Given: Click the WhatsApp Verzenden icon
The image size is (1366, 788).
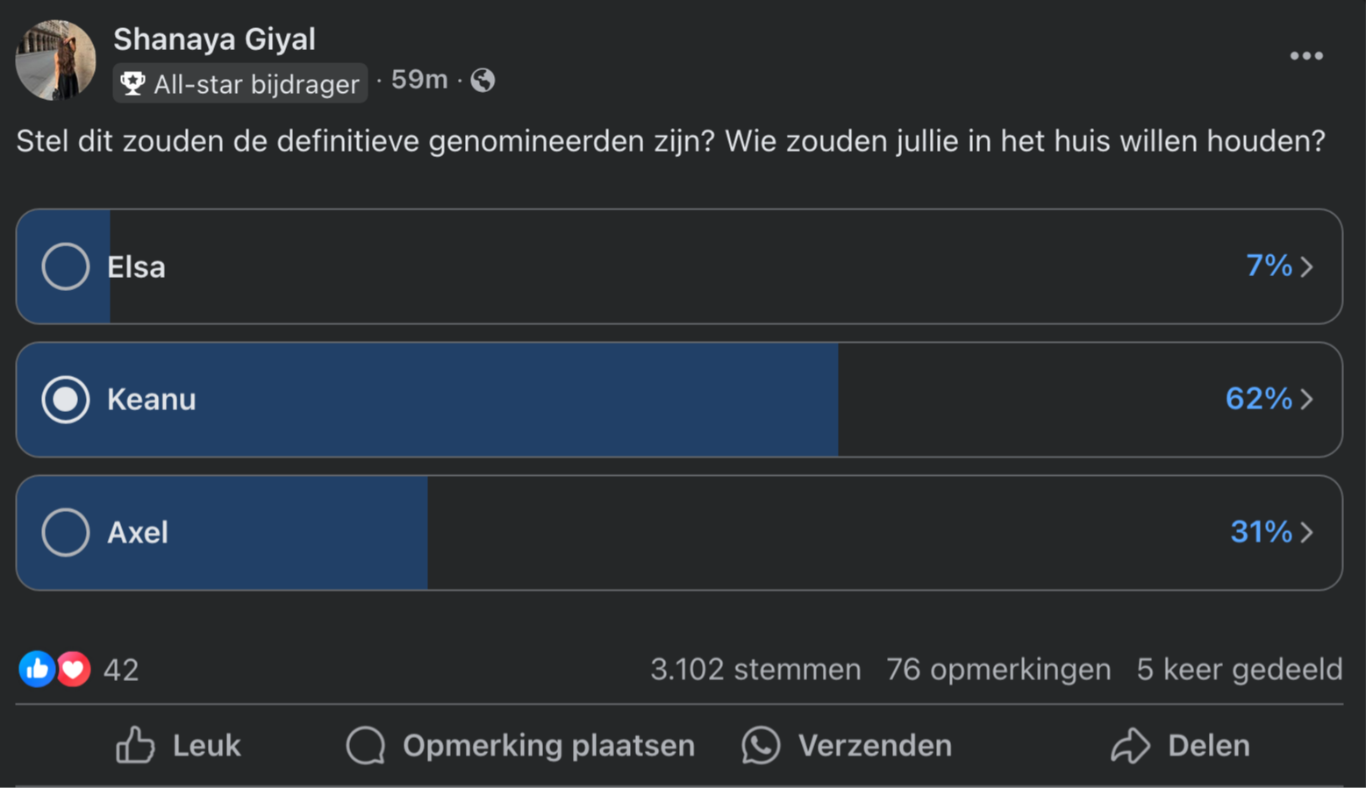Looking at the screenshot, I should [x=761, y=745].
